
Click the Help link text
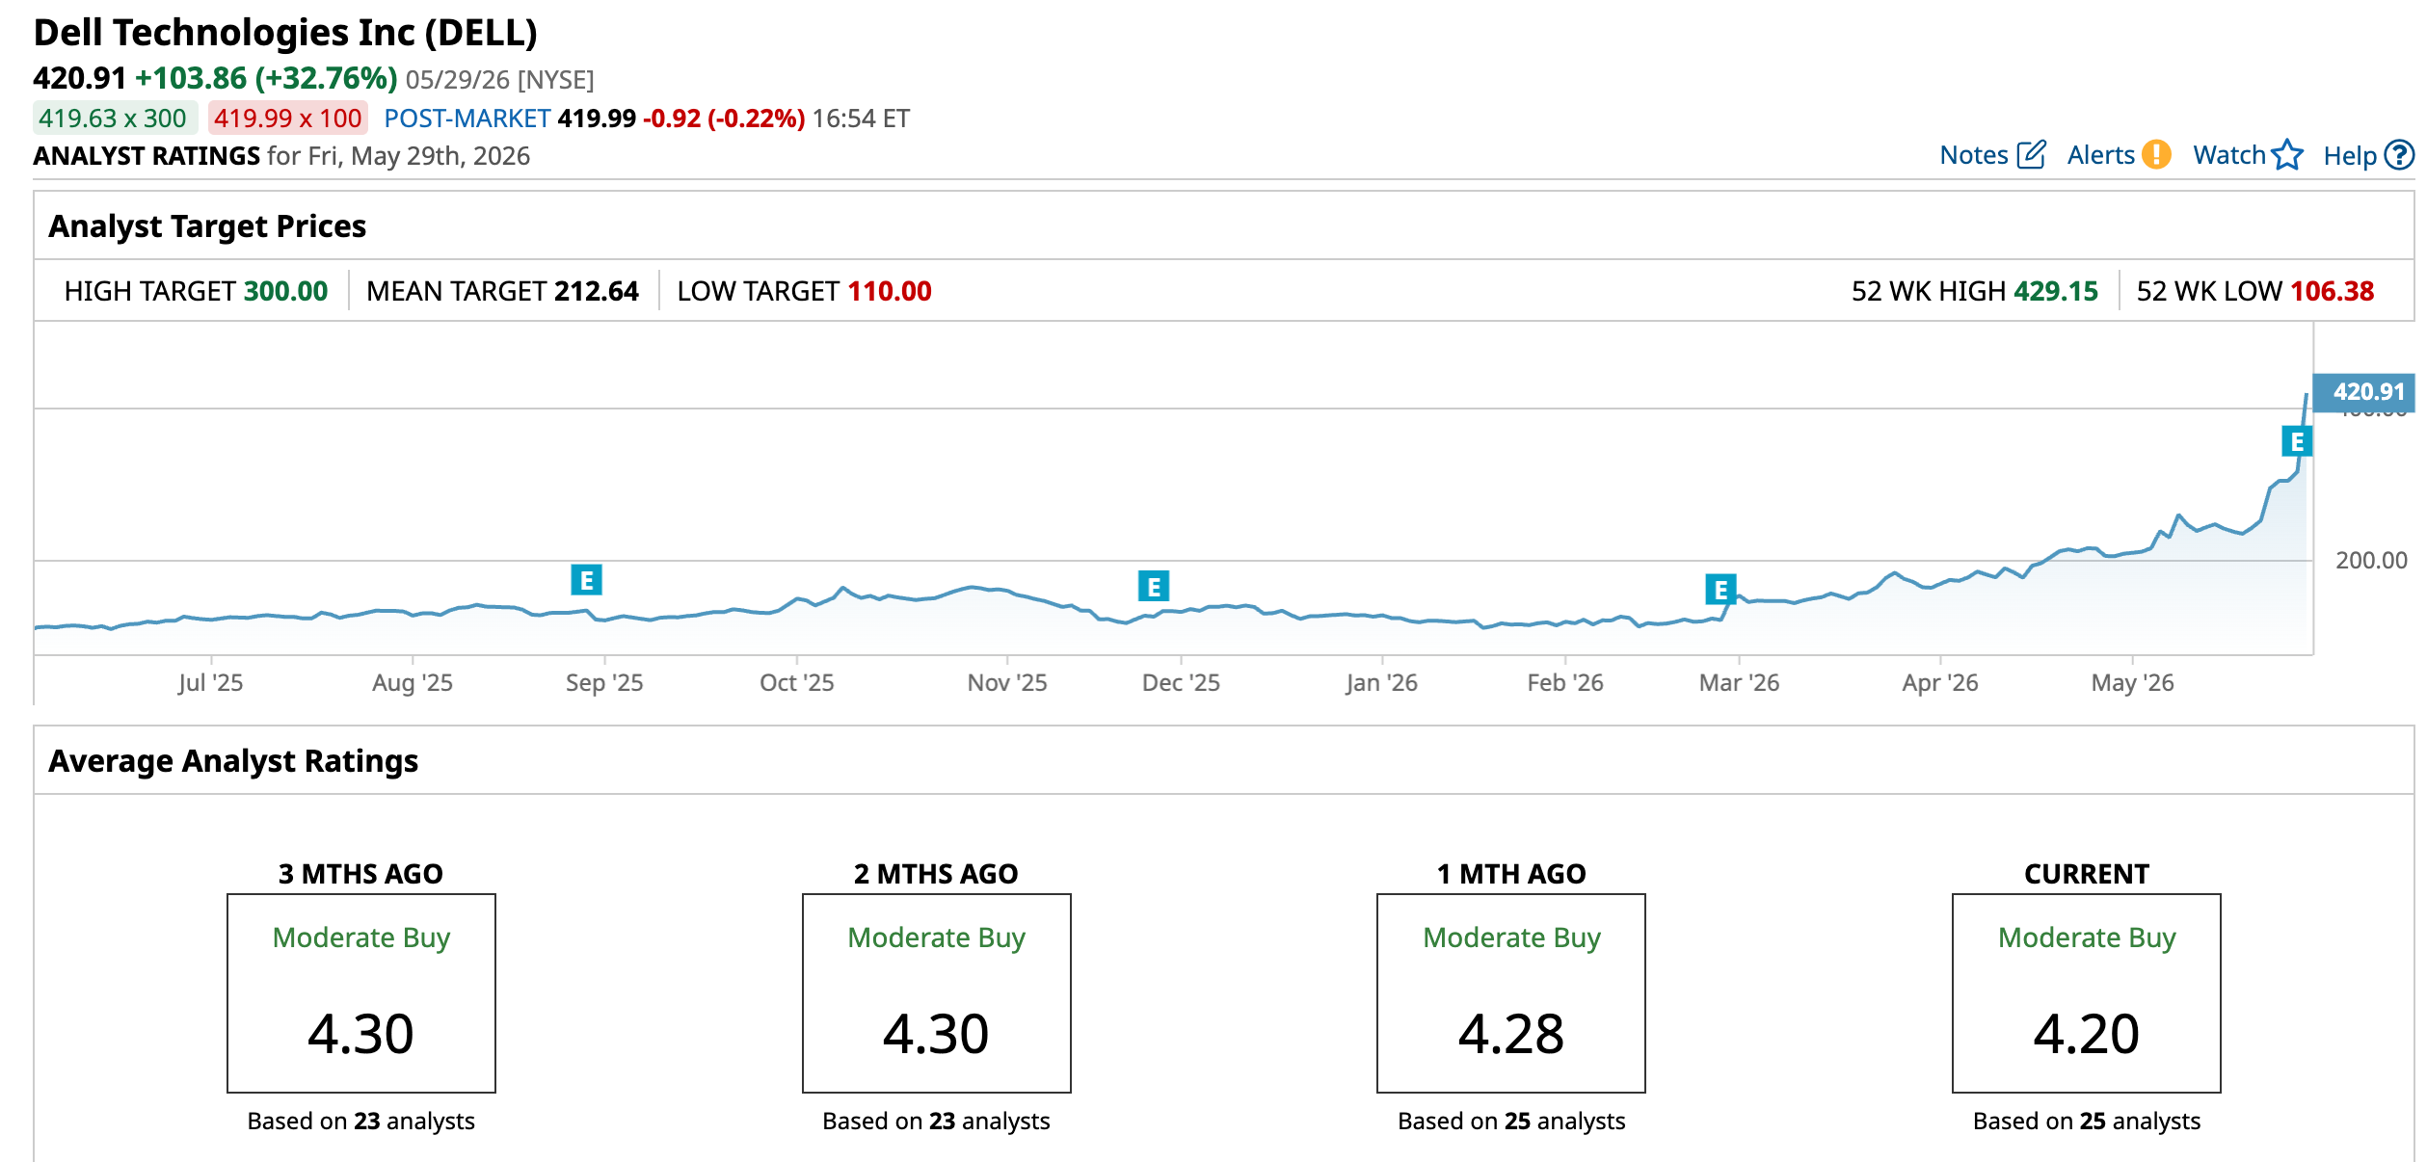[x=2350, y=155]
